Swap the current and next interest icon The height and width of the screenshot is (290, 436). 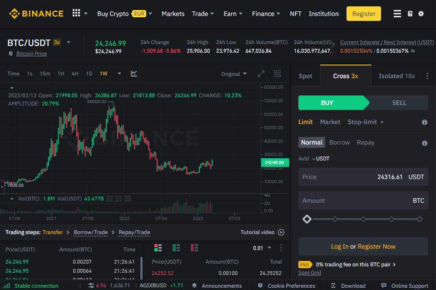click(413, 51)
